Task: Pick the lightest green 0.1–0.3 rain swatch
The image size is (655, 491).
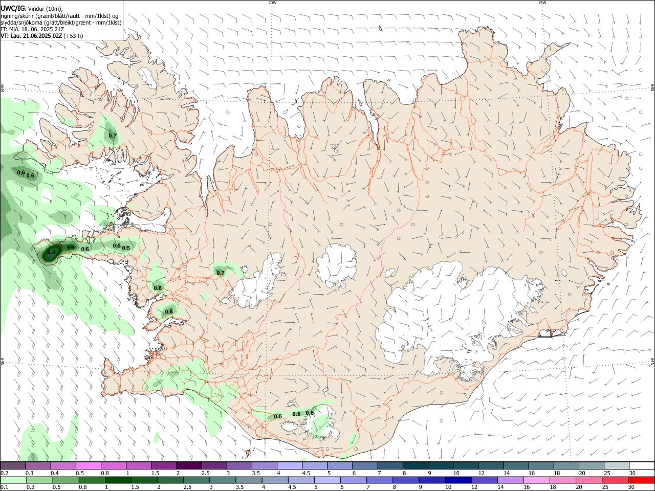Action: tap(13, 480)
